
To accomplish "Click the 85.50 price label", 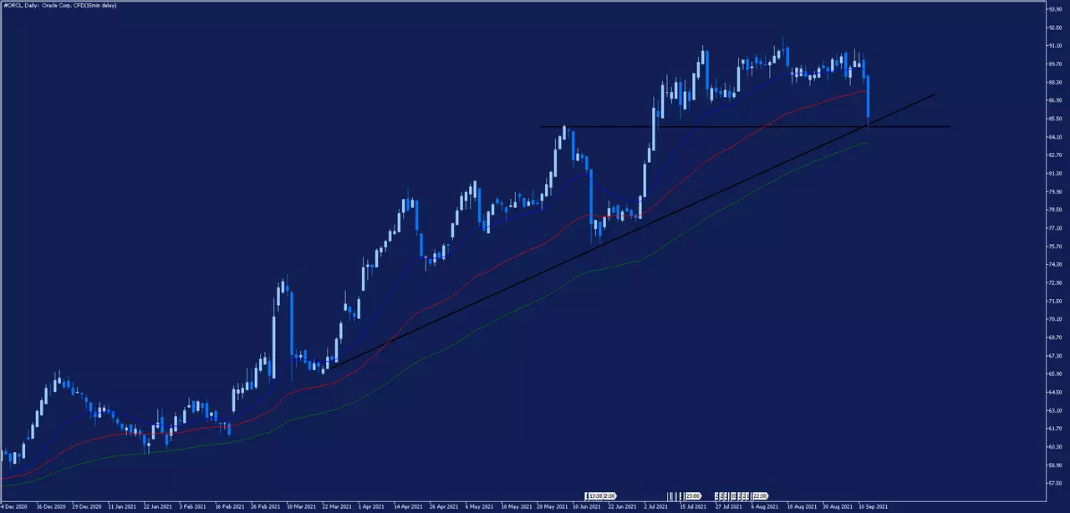I will tap(1056, 119).
